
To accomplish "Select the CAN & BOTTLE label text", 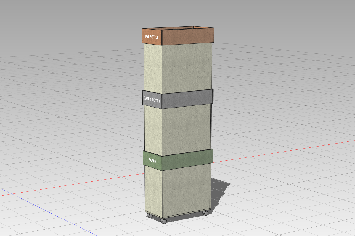I will coord(152,100).
